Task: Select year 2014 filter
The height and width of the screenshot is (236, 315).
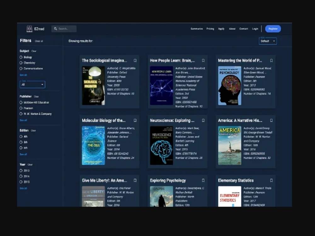Action: [x=21, y=176]
